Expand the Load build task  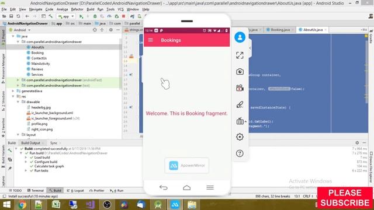pyautogui.click(x=26, y=157)
